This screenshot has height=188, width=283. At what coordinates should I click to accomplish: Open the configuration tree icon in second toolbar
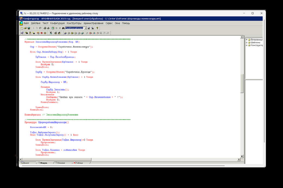click(22, 33)
